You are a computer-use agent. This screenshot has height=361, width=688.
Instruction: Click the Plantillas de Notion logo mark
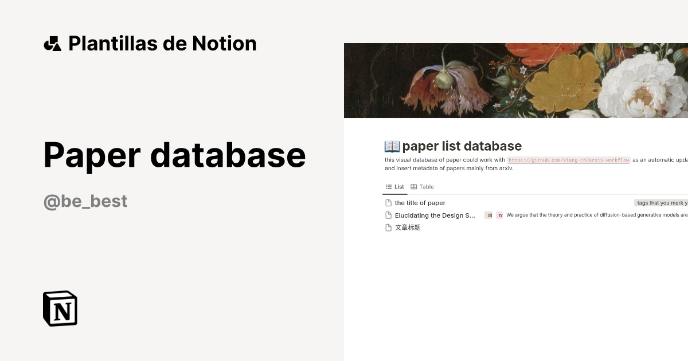pos(53,43)
